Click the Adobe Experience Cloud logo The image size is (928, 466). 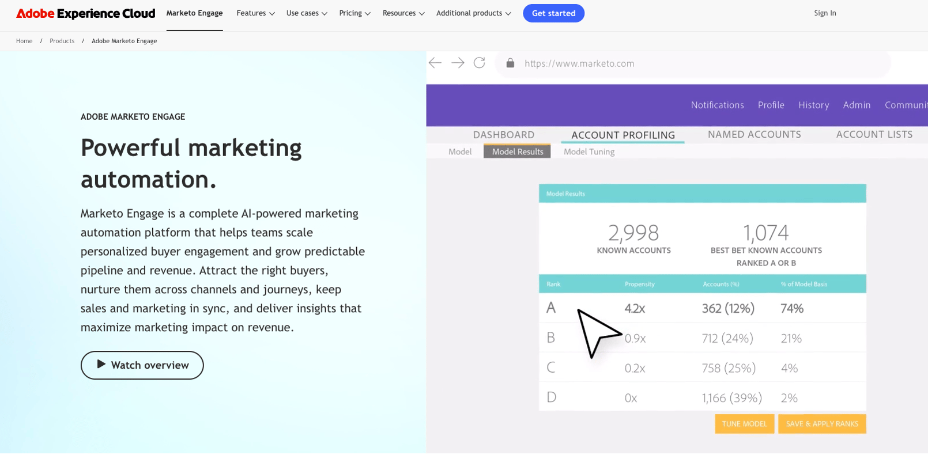(85, 13)
